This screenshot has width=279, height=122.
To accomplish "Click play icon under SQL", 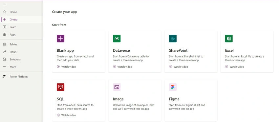I will 58,115.
